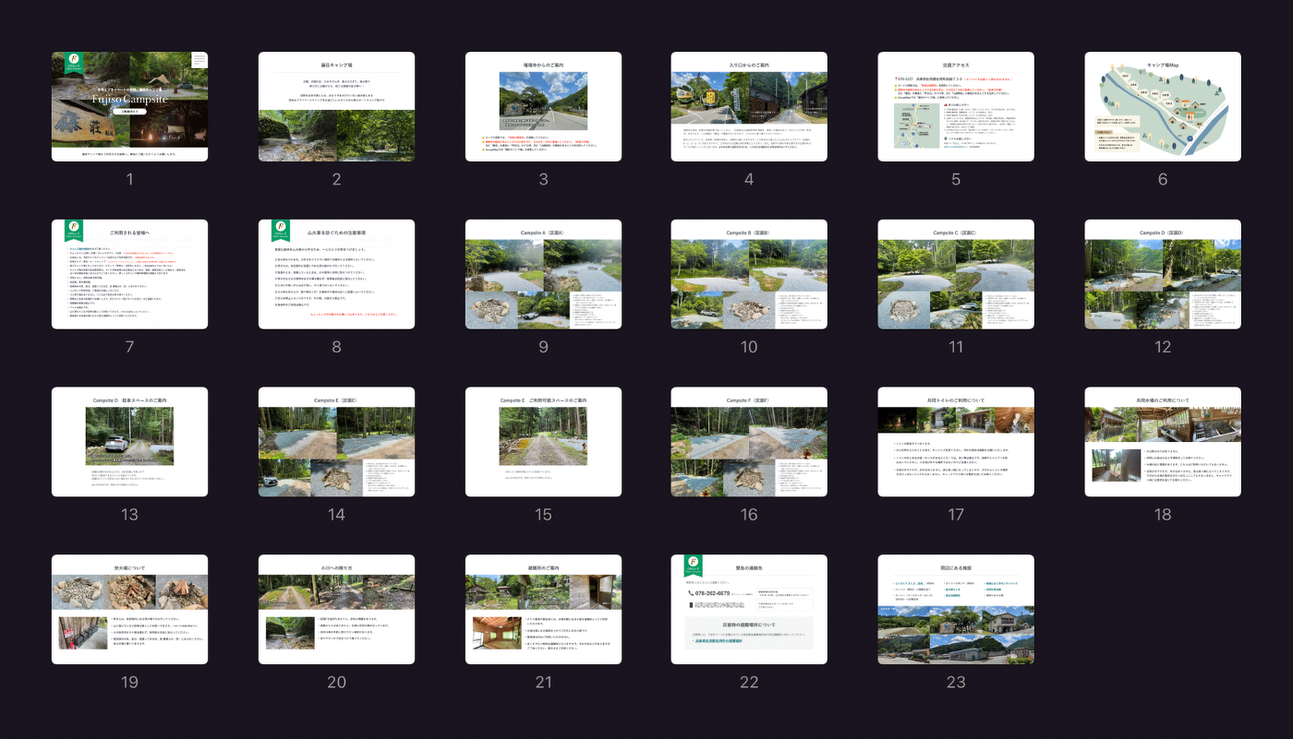The image size is (1293, 739).
Task: Open slide 4 entrance guide thumbnail
Action: pos(749,106)
